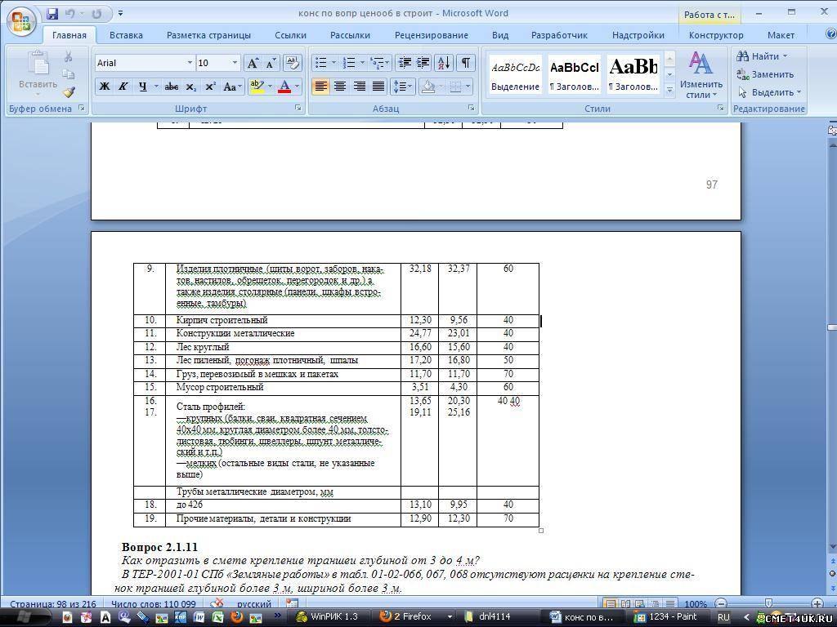This screenshot has height=627, width=837.
Task: Clear formatting with eraser icon
Action: [x=292, y=63]
